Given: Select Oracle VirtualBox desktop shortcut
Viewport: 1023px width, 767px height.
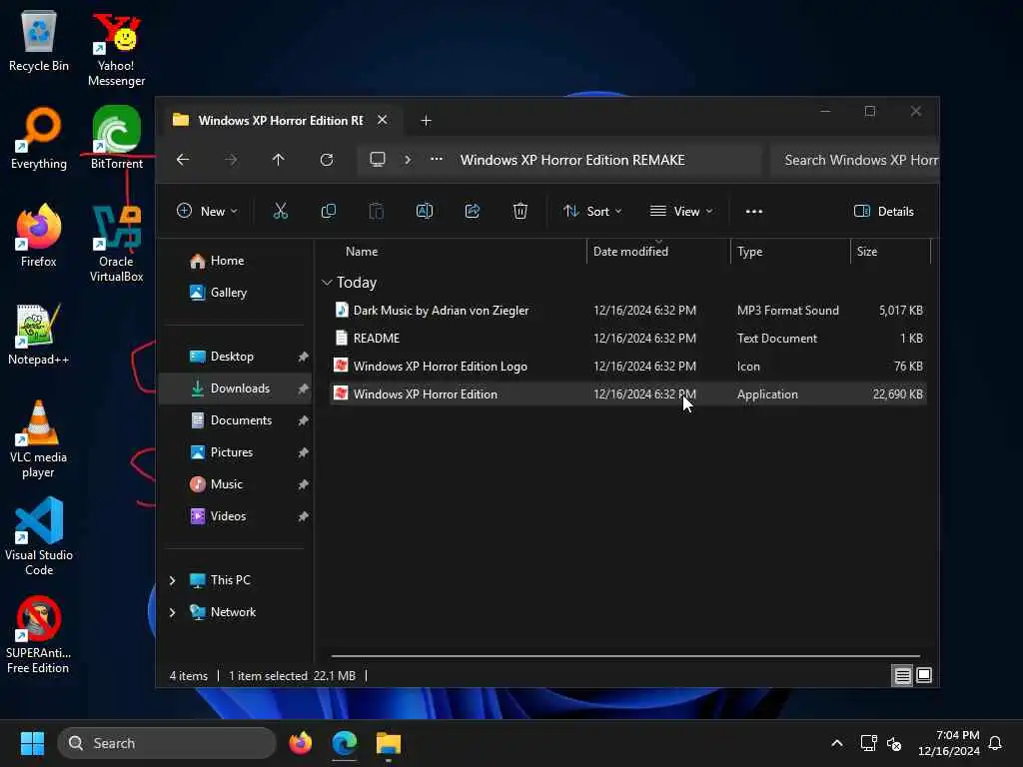Looking at the screenshot, I should click(116, 244).
